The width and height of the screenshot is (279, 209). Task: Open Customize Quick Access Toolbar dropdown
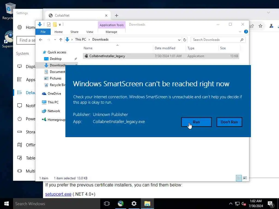coord(60,25)
